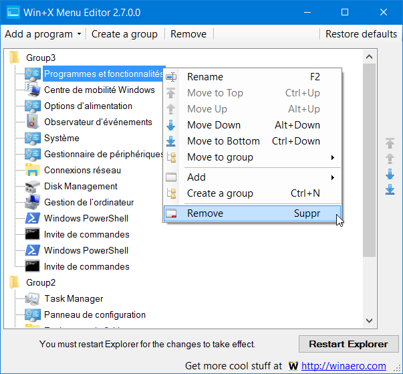Image resolution: width=403 pixels, height=374 pixels.
Task: Select Disk Management item
Action: [81, 186]
